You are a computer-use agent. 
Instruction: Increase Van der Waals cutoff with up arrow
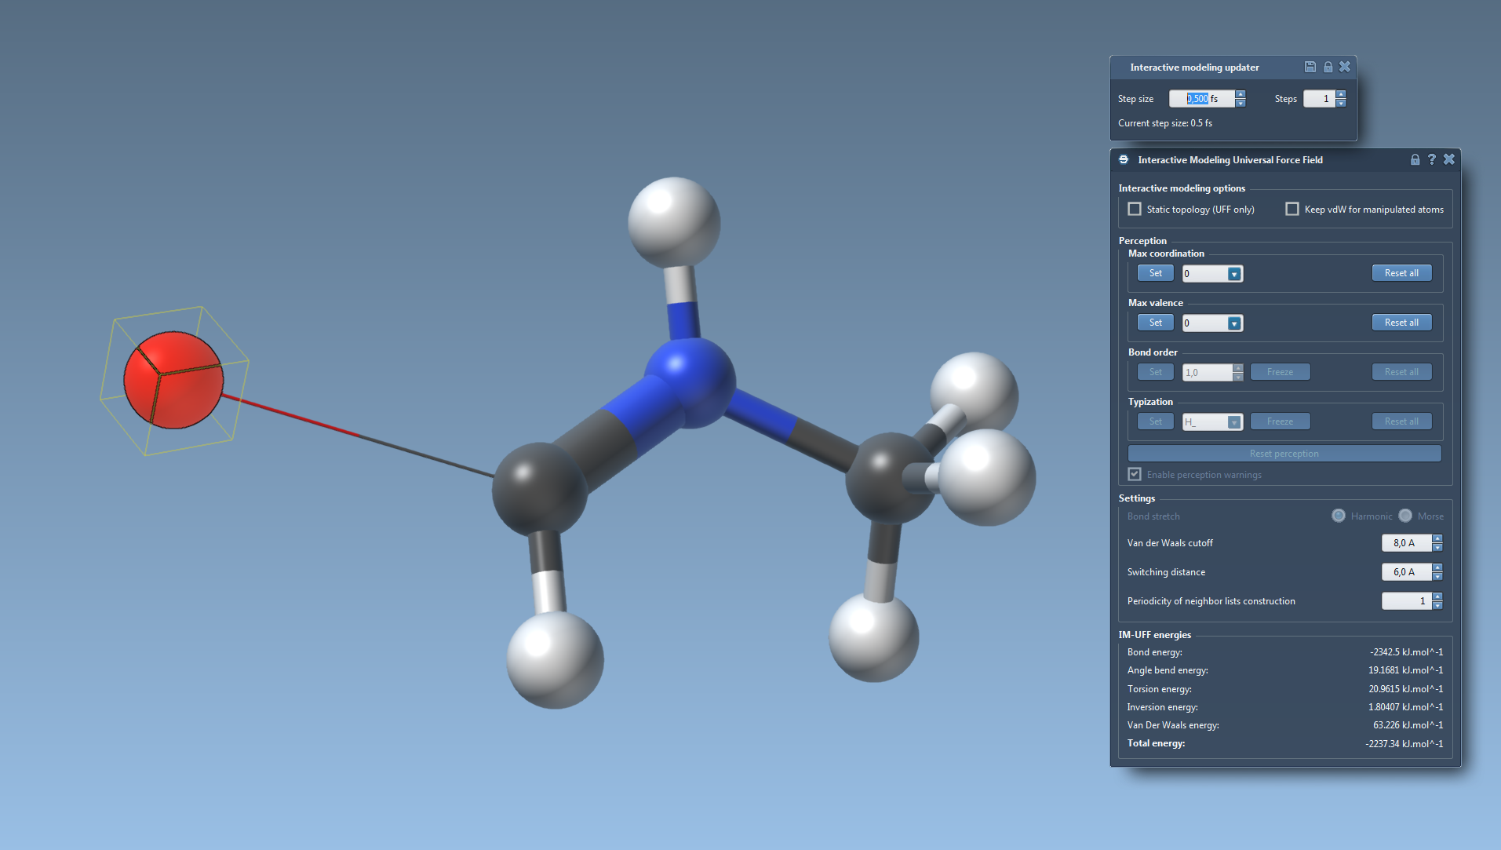[1437, 538]
